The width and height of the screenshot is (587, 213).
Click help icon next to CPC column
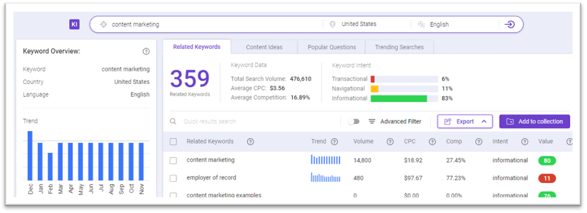(x=433, y=142)
